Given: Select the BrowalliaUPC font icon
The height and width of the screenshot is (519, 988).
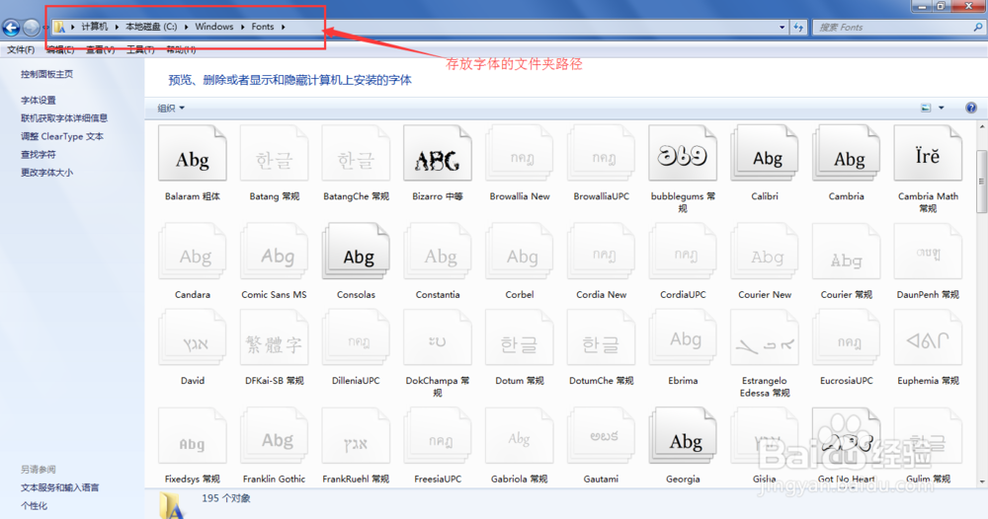Looking at the screenshot, I should point(601,154).
